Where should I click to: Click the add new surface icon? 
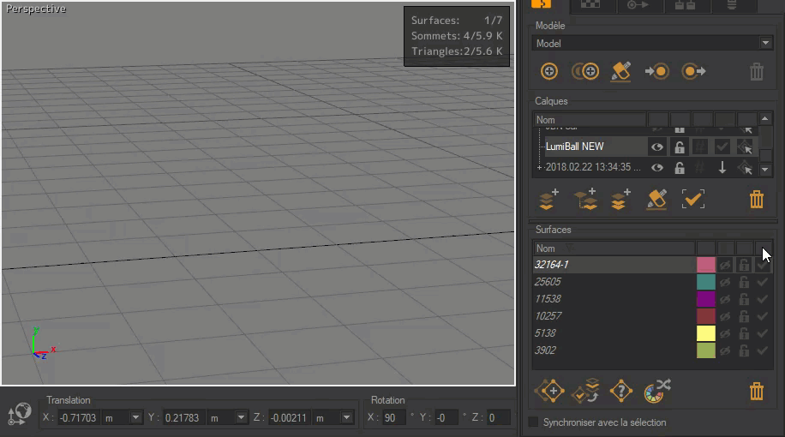click(549, 391)
